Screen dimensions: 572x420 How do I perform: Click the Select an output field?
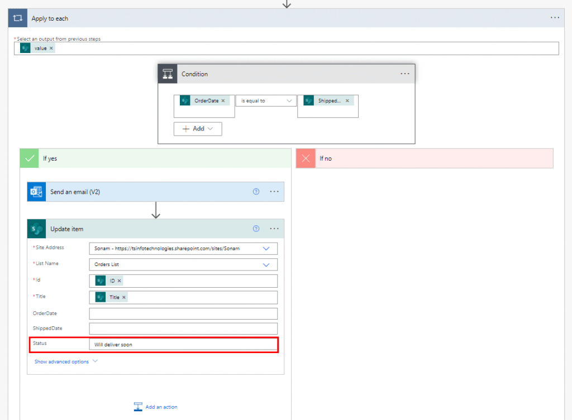point(287,49)
